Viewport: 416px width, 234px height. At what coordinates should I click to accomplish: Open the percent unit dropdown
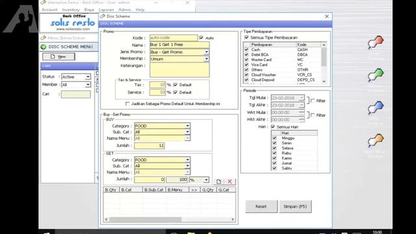click(206, 180)
